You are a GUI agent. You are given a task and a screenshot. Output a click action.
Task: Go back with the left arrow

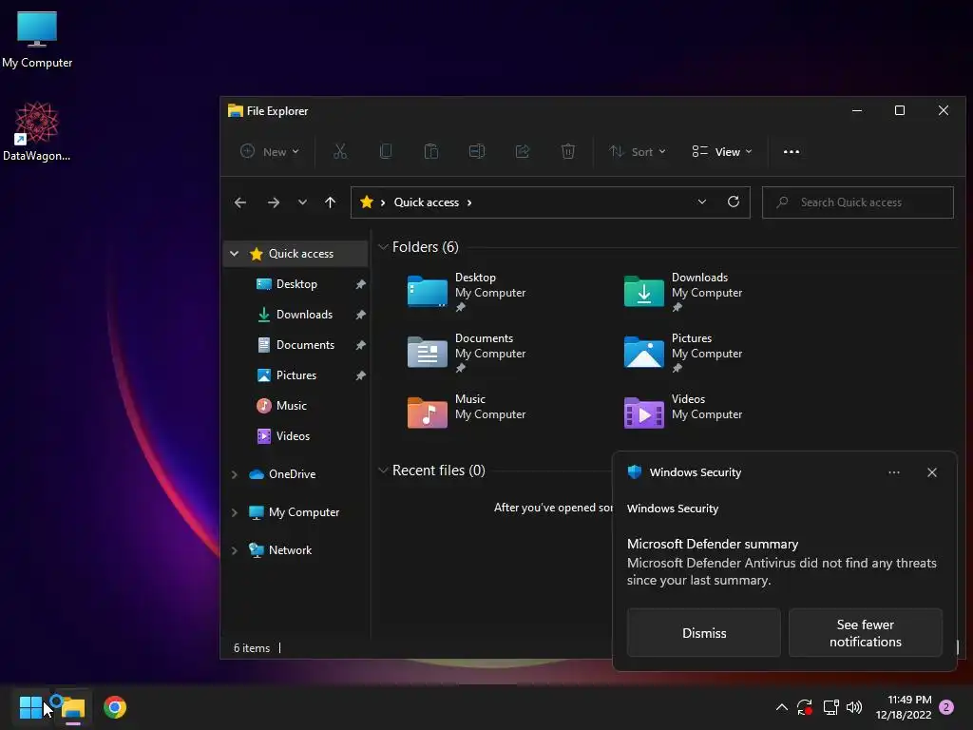point(240,202)
